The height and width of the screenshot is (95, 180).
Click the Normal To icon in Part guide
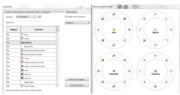(98, 30)
